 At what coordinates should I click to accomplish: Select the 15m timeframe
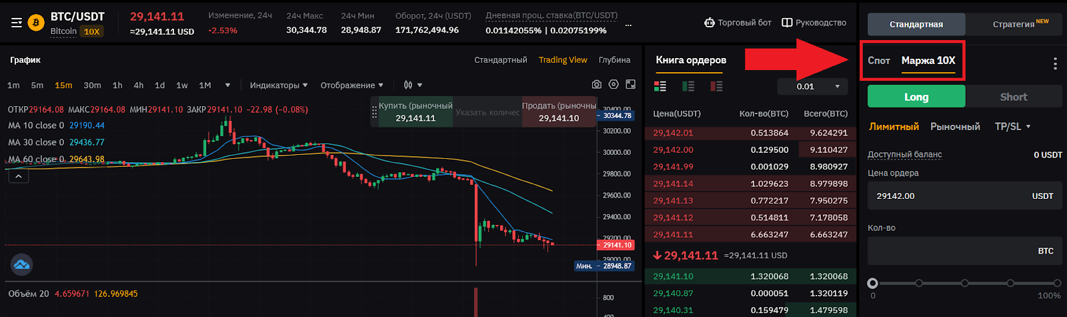63,85
